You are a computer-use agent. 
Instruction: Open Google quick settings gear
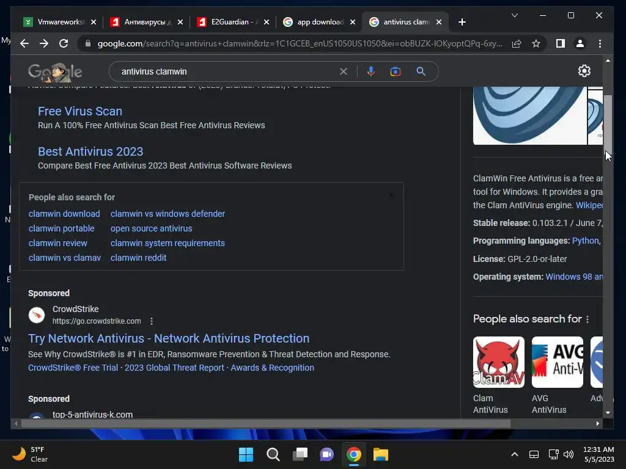[584, 71]
